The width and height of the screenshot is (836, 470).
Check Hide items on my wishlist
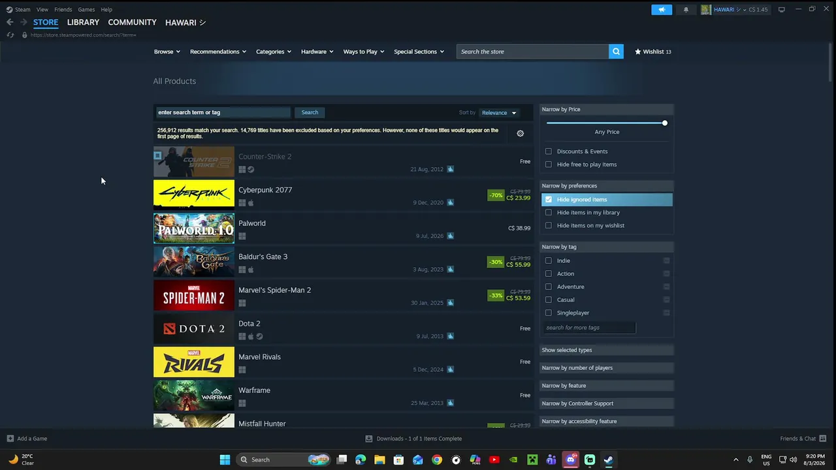tap(549, 226)
